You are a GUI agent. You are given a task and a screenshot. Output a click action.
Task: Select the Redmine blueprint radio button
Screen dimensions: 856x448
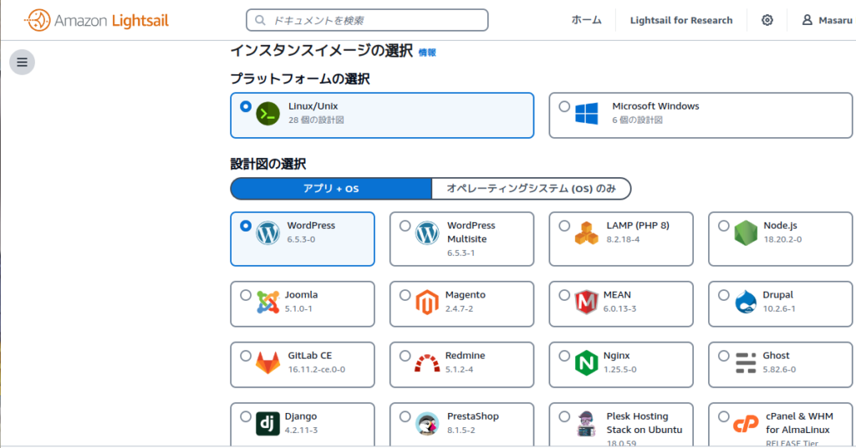(405, 356)
